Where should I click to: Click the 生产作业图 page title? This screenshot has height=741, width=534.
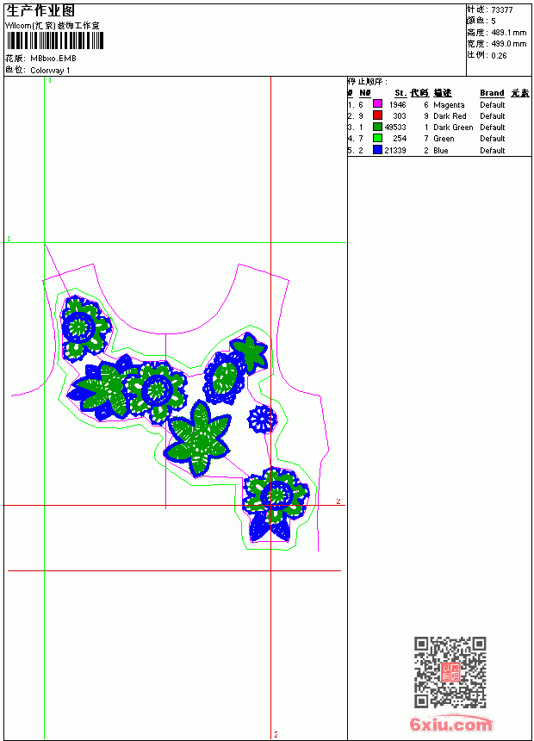coord(40,11)
